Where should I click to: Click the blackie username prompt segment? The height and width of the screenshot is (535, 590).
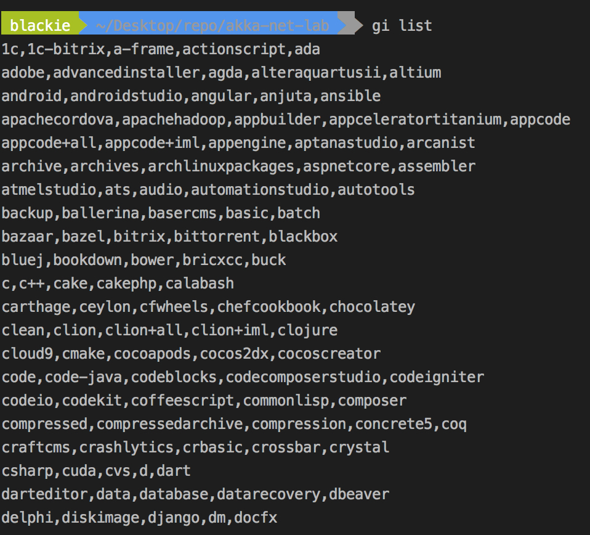click(x=39, y=26)
